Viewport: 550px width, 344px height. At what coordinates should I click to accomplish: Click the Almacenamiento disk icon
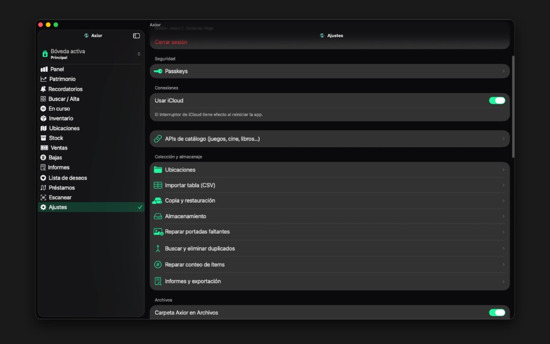(x=158, y=216)
